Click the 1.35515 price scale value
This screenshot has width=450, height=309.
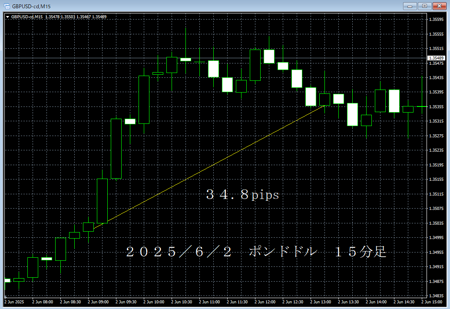pyautogui.click(x=436, y=49)
